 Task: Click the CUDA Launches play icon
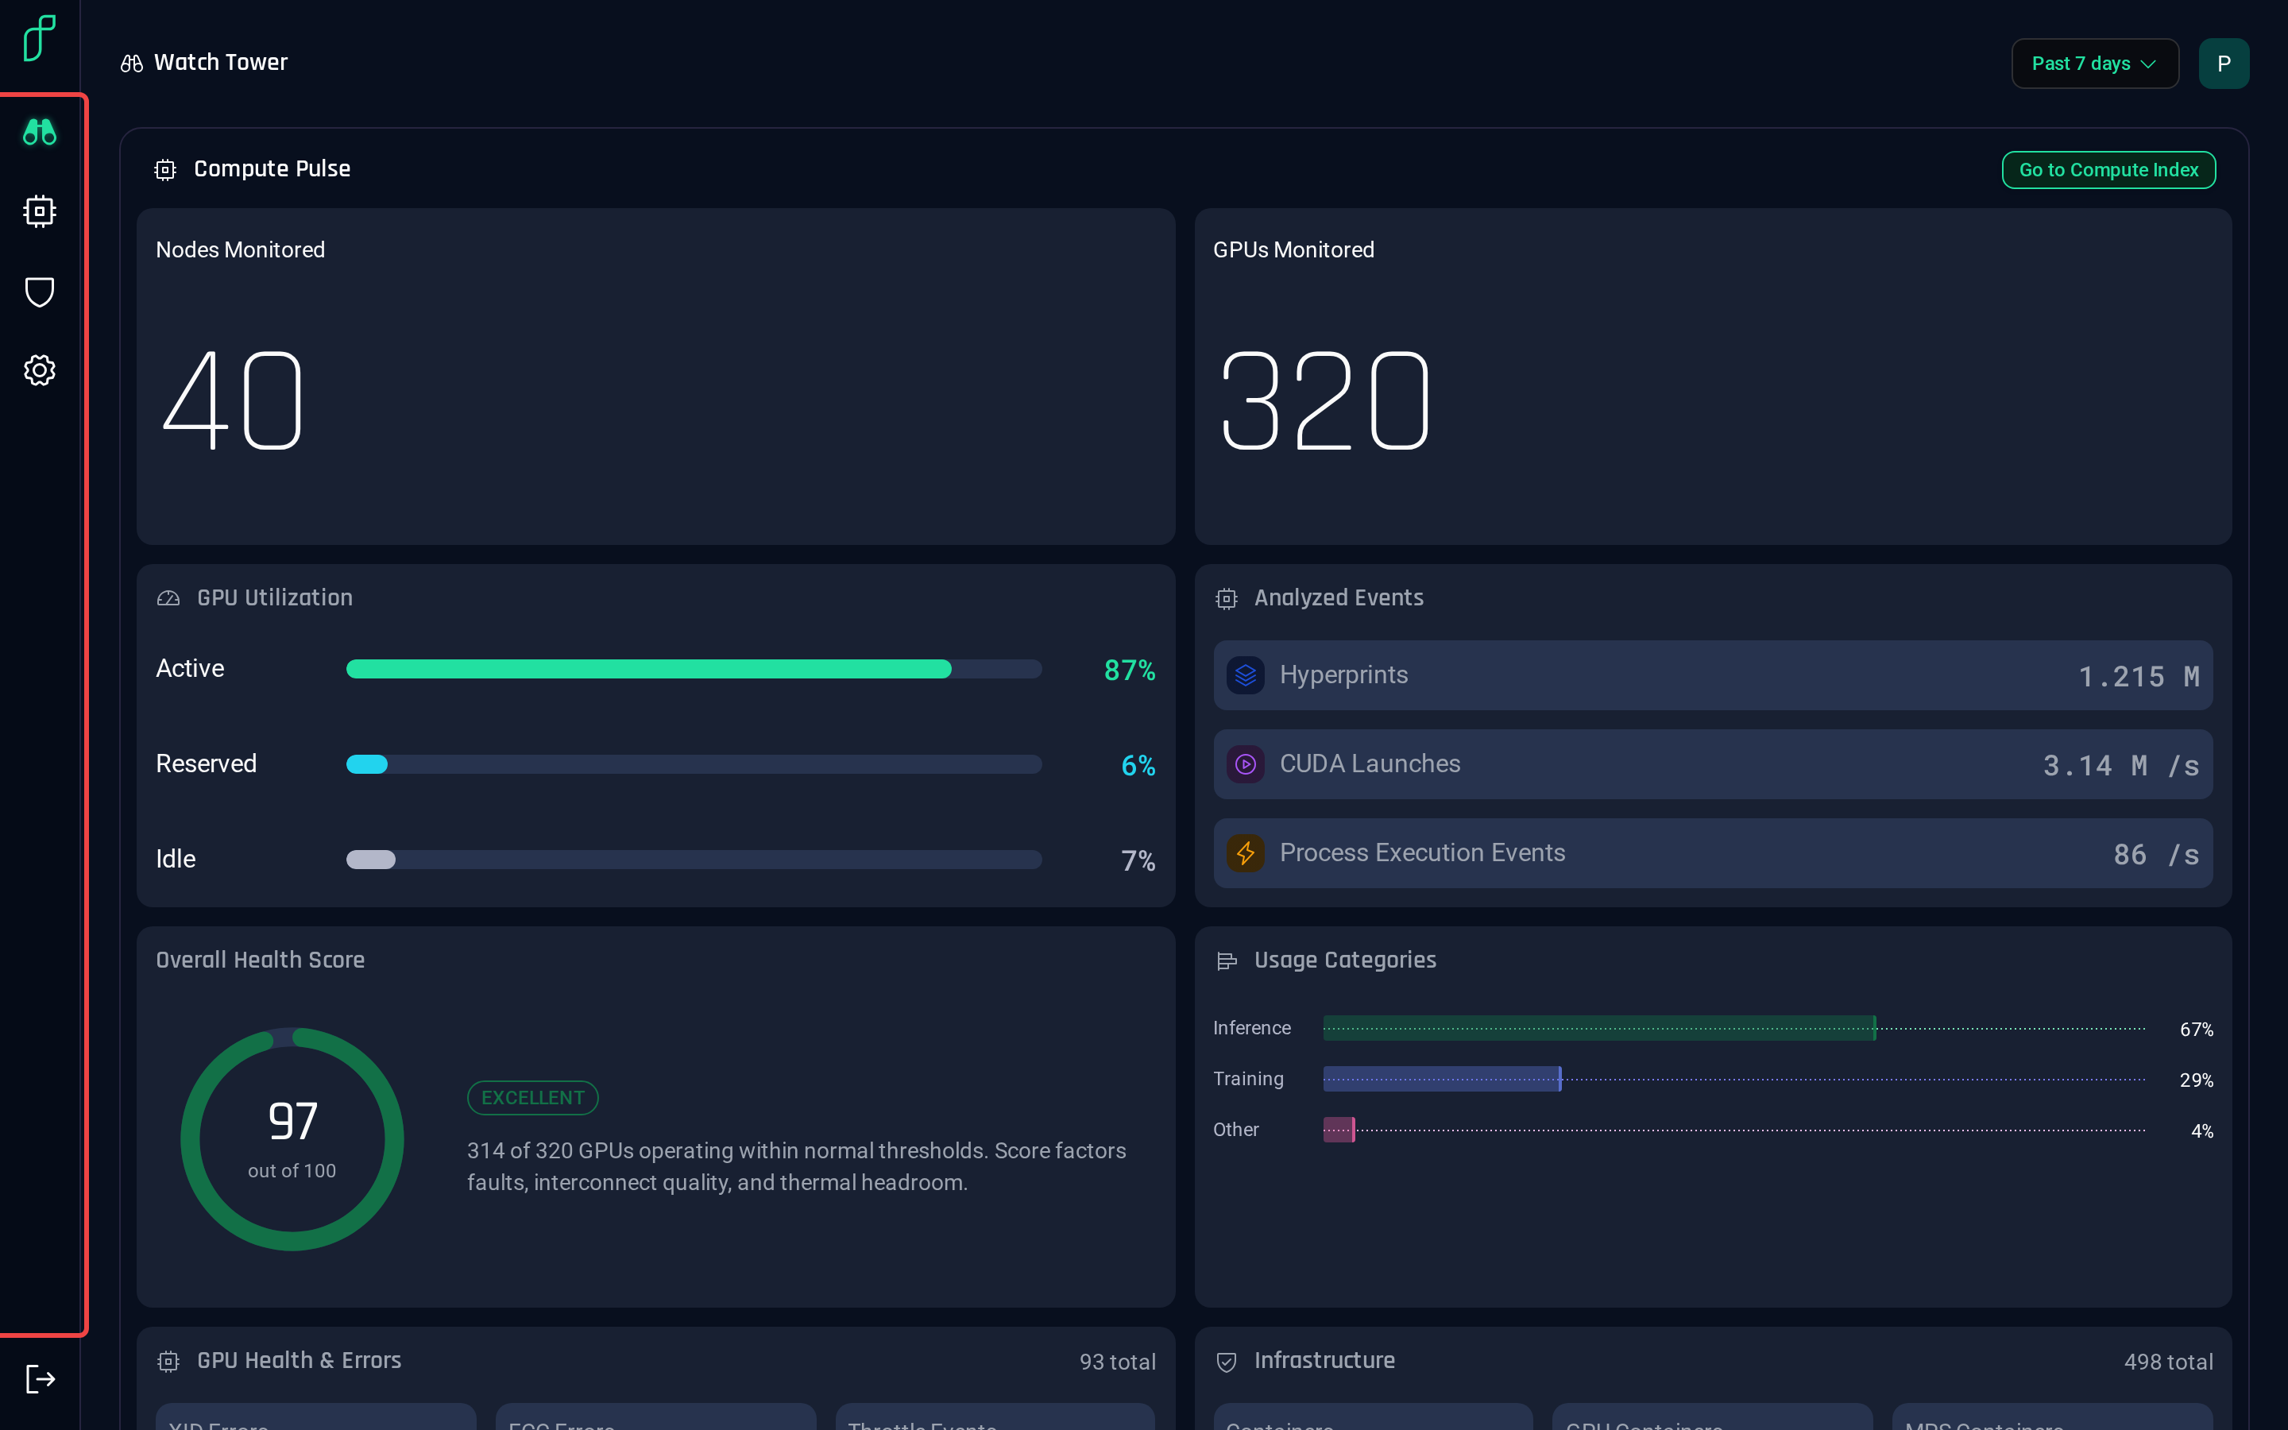1245,764
